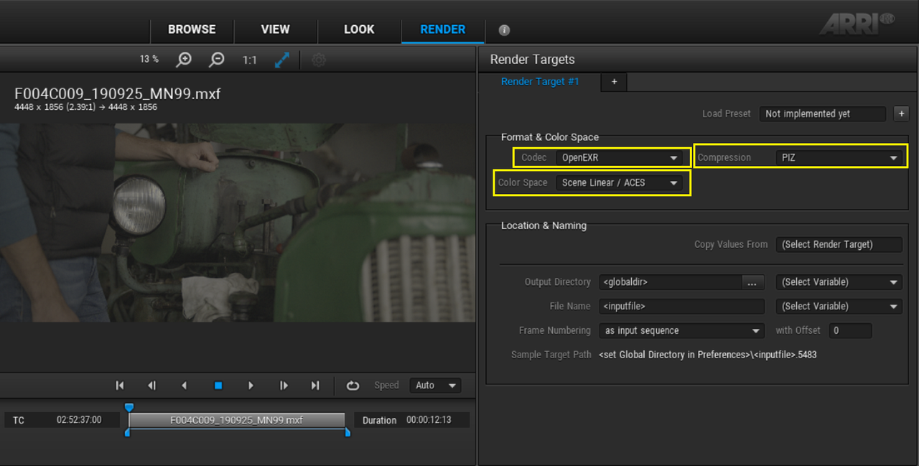Set viewer to 1:1 scale
Image resolution: width=919 pixels, height=466 pixels.
(x=249, y=60)
